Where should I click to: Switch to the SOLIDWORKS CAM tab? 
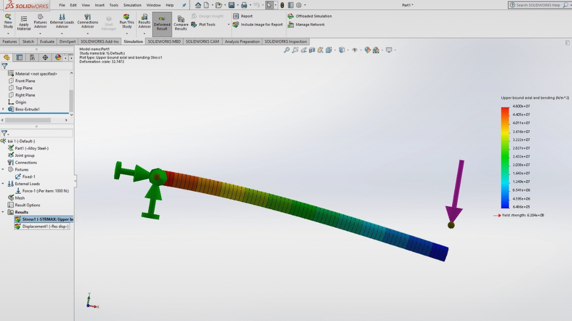(203, 41)
